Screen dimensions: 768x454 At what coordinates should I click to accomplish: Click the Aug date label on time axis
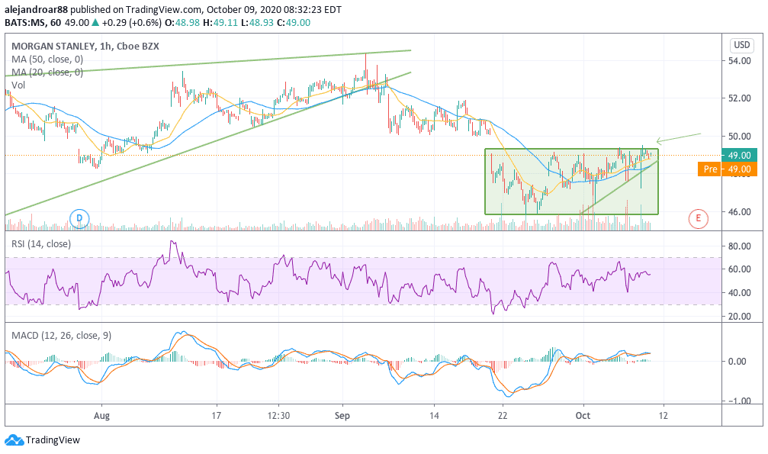click(x=101, y=416)
